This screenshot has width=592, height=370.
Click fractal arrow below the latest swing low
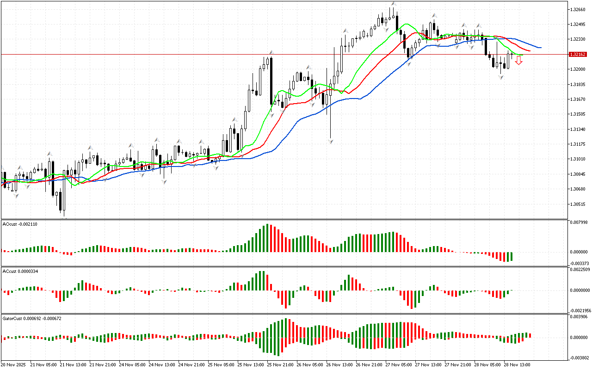pyautogui.click(x=501, y=77)
